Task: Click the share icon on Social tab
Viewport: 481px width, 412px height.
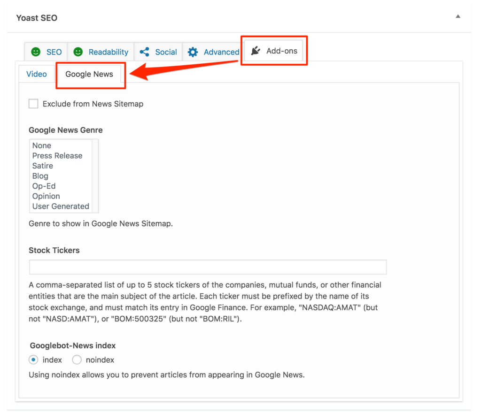Action: [144, 52]
